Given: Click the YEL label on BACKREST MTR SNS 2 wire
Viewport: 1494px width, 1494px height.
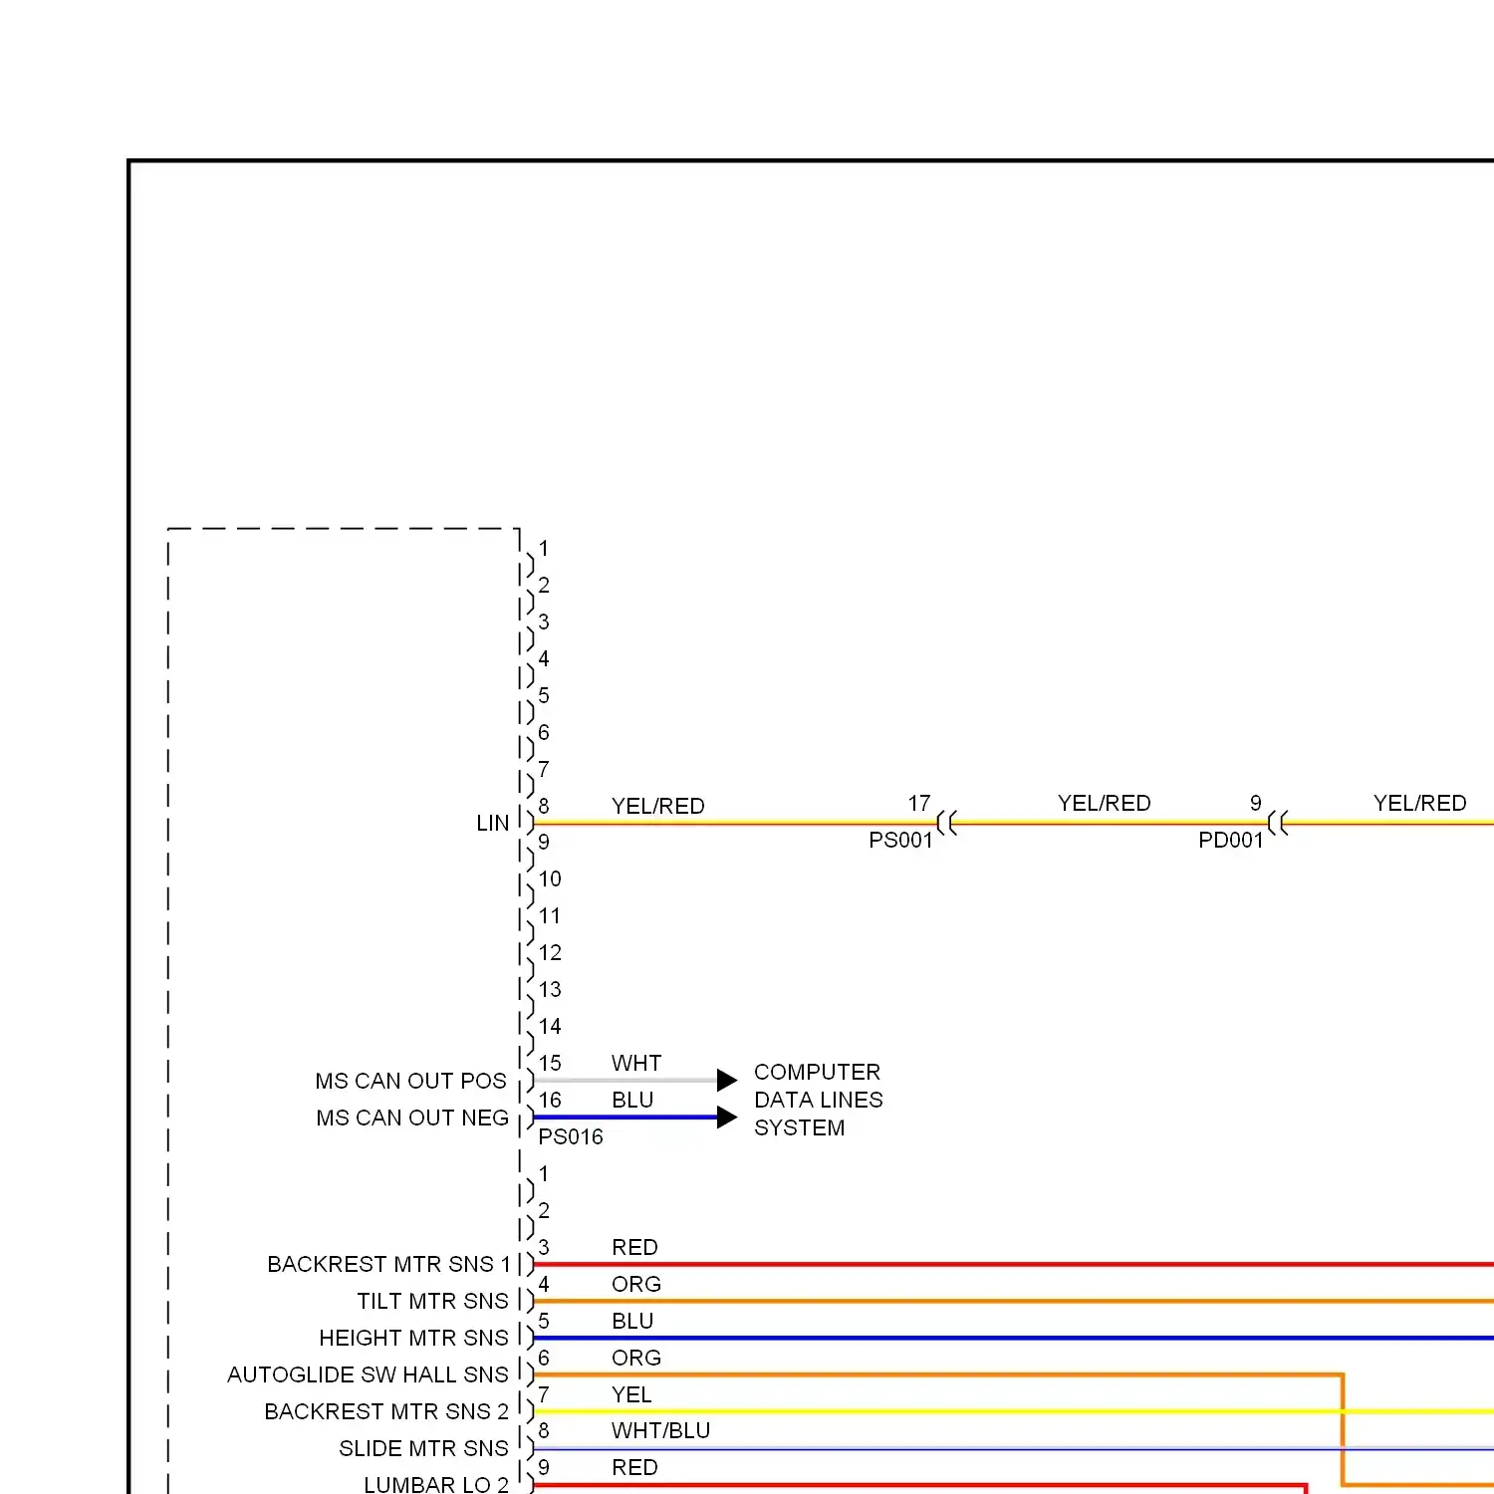Looking at the screenshot, I should (x=631, y=1394).
